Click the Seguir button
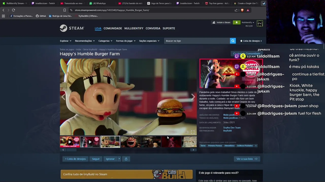325x182 pixels. [x=96, y=159]
